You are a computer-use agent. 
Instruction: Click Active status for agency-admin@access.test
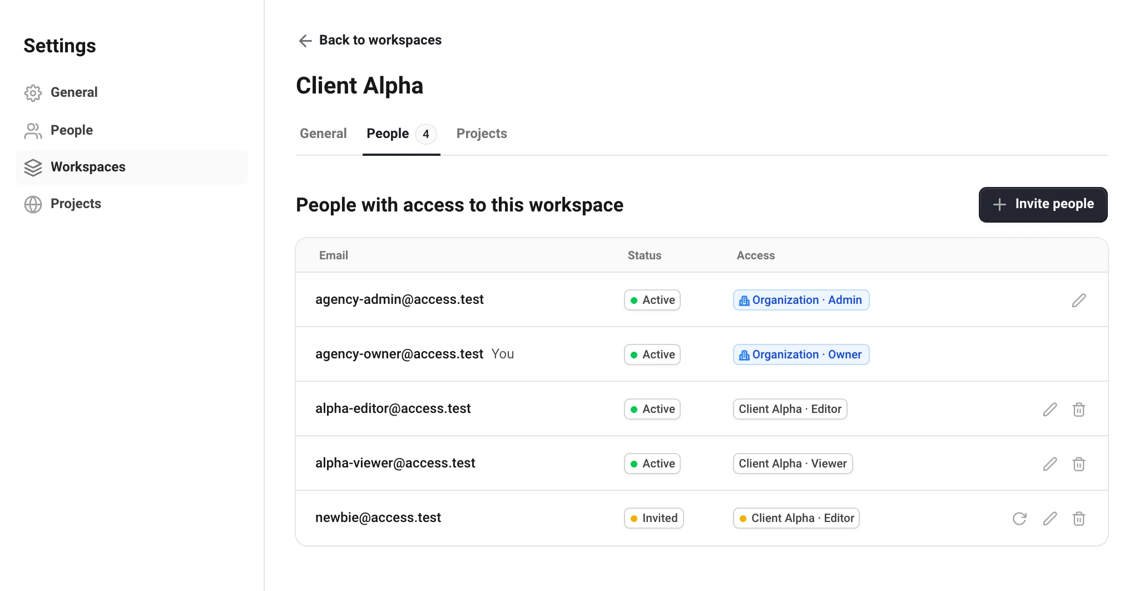[x=652, y=300]
